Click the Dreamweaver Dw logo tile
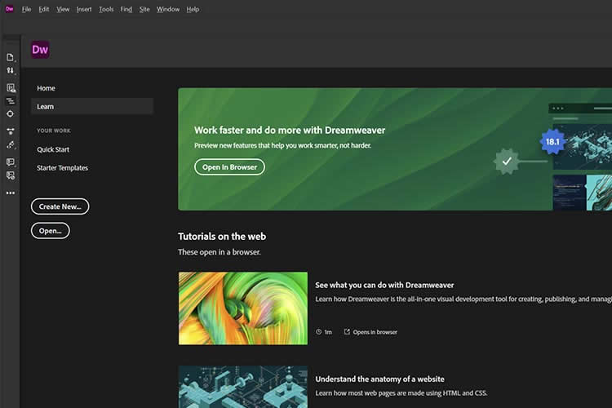Image resolution: width=612 pixels, height=408 pixels. point(40,50)
